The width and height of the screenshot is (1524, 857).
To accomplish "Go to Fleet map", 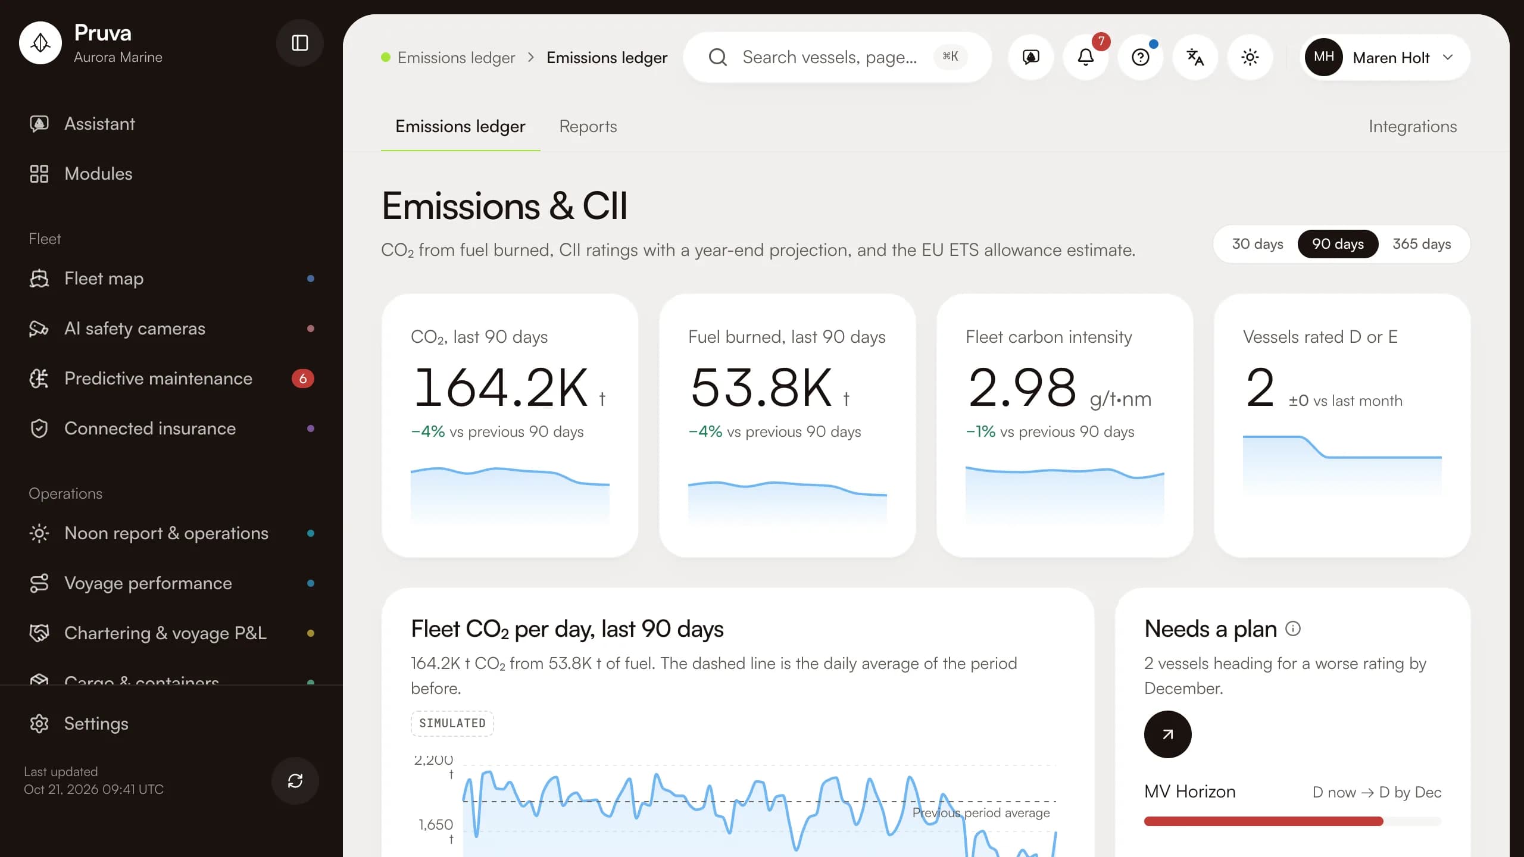I will click(171, 279).
